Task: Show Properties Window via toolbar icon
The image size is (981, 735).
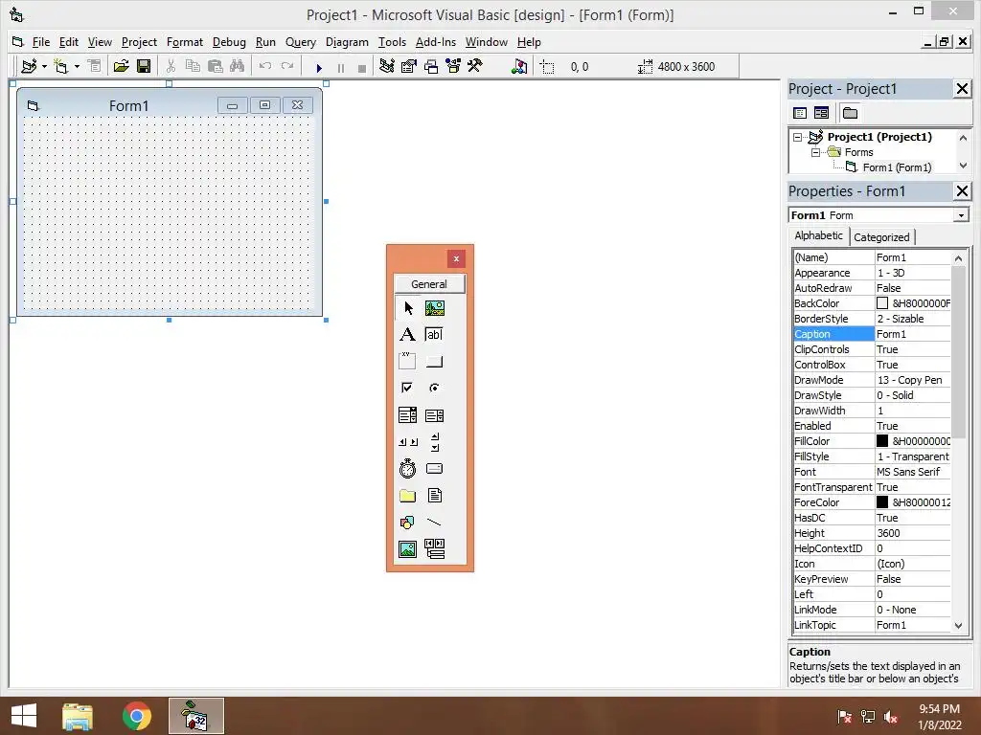Action: [408, 66]
